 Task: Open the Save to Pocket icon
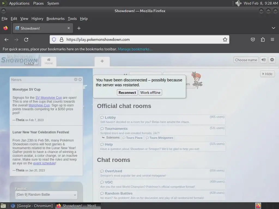click(253, 39)
